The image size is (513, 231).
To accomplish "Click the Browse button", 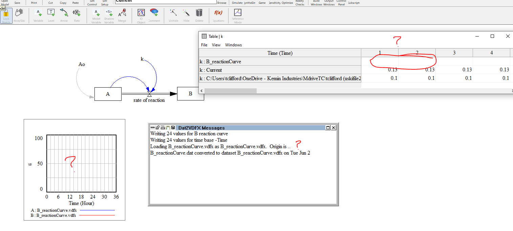I will pyautogui.click(x=222, y=3).
